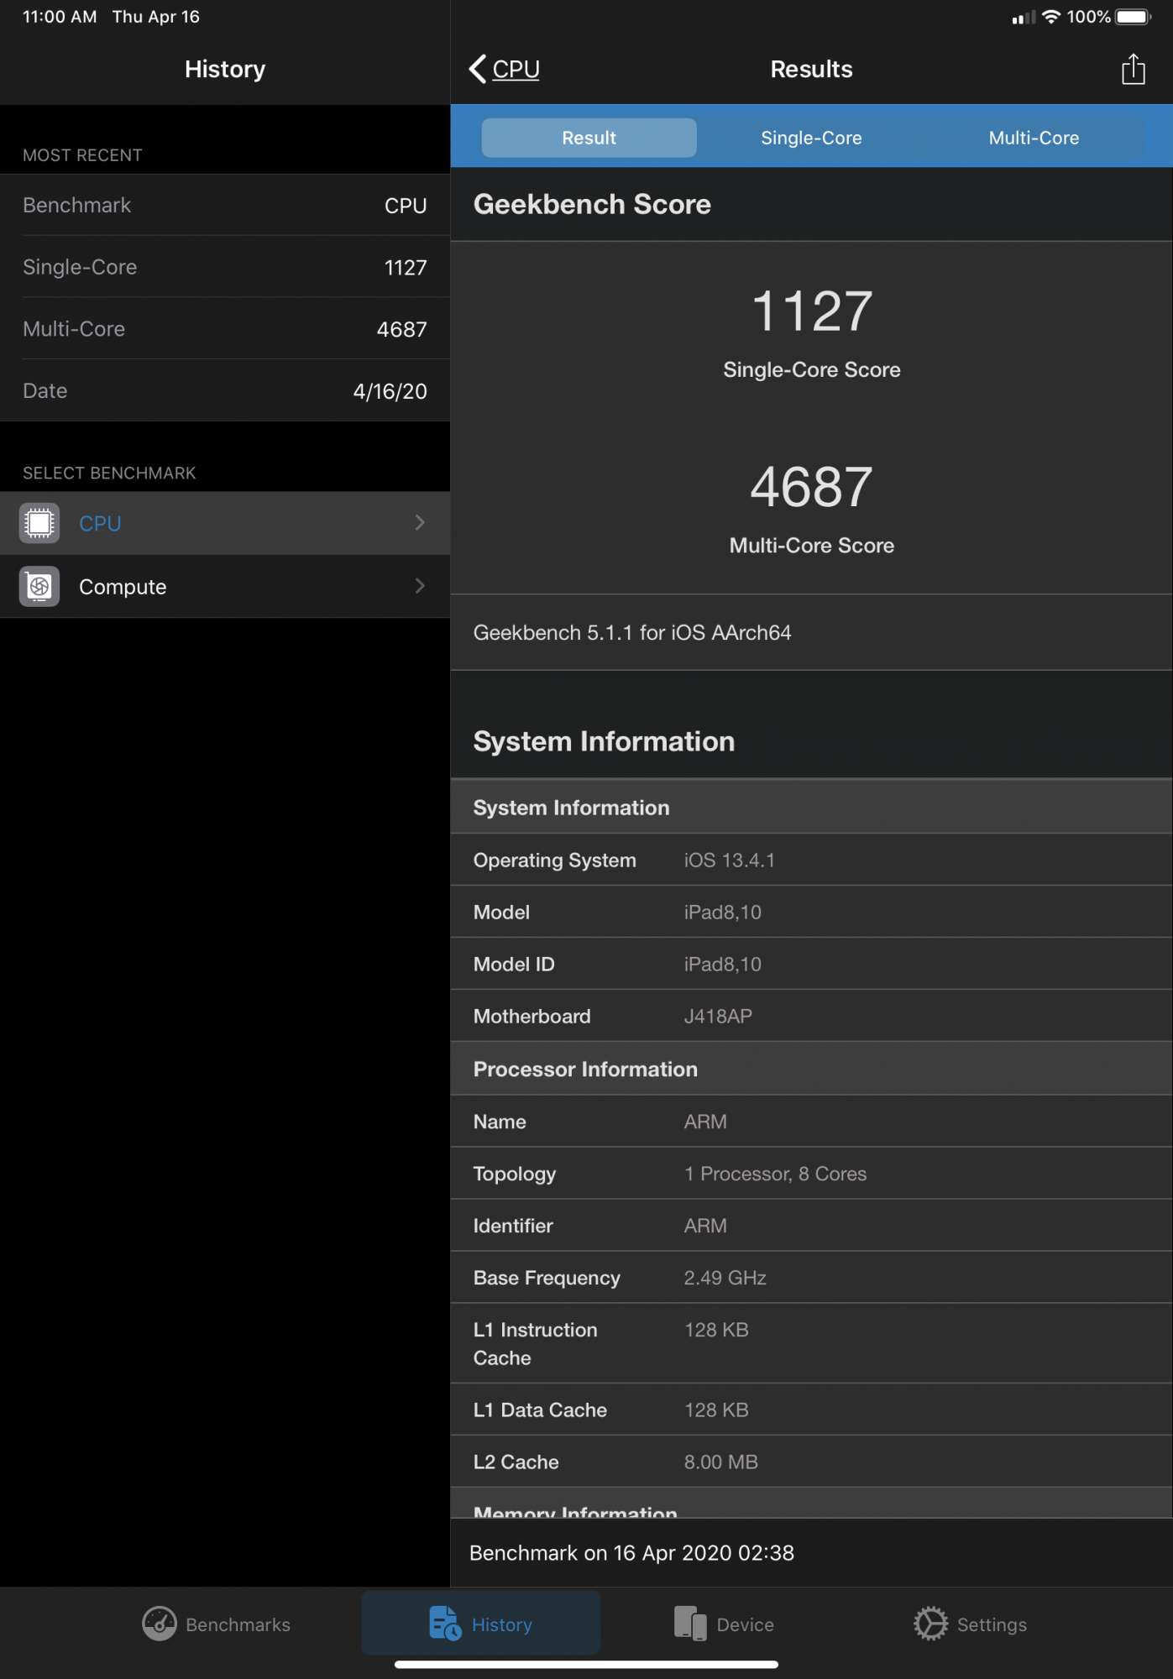Screen dimensions: 1173x1679
Task: Tap the Multi-Core Score caption
Action: pos(812,545)
